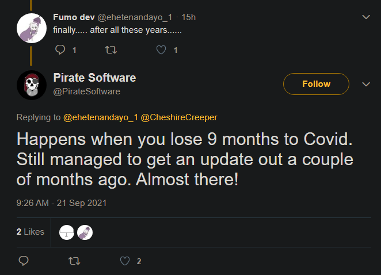Open Fumo dev's profile picture

click(x=31, y=27)
